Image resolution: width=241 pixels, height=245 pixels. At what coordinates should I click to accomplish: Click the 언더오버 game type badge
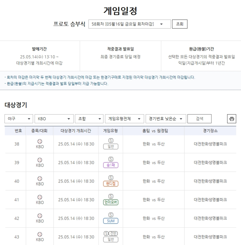pos(111,203)
